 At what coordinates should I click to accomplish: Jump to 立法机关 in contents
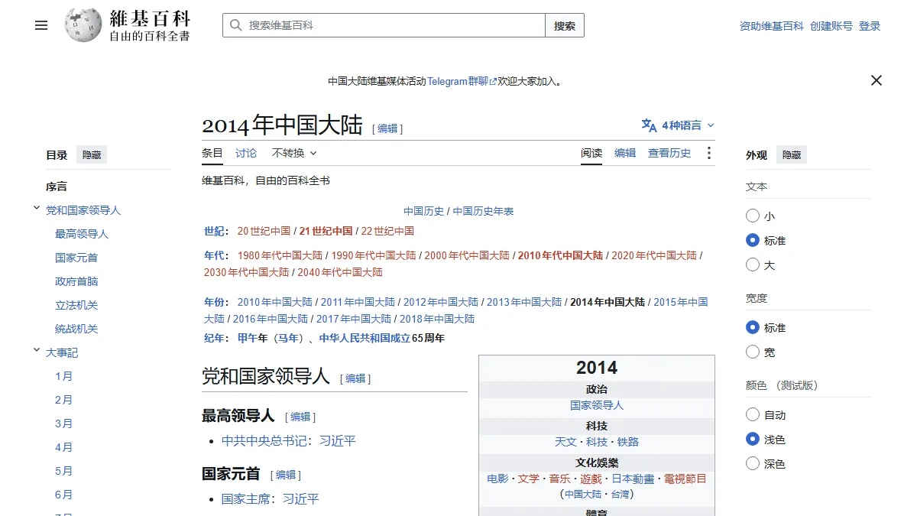(76, 305)
